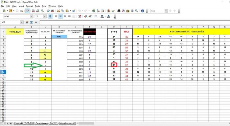Click the Zoom magnifier icon
Viewport: 230px width, 126px height.
pyautogui.click(x=137, y=11)
